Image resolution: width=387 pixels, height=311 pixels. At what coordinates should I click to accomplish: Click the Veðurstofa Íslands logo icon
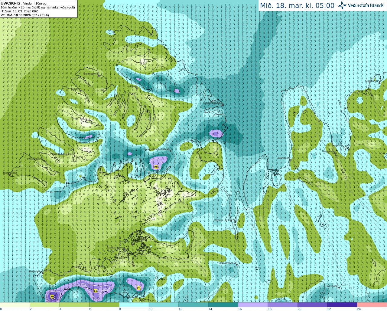[x=342, y=5]
